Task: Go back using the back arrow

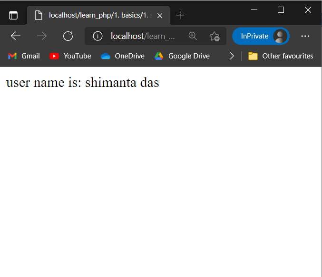Action: point(16,36)
